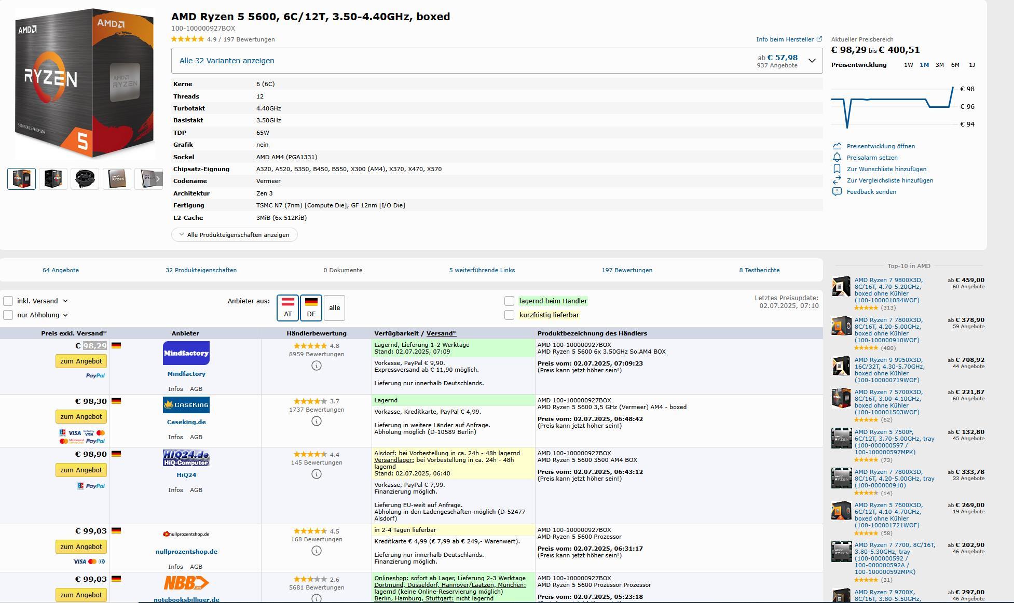This screenshot has width=1014, height=603.
Task: Select the 3M price history range
Action: pyautogui.click(x=939, y=65)
